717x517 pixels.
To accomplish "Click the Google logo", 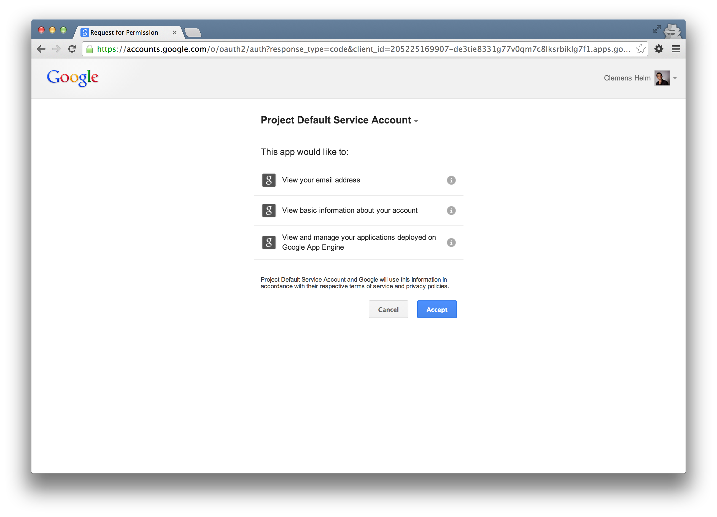I will [x=73, y=77].
